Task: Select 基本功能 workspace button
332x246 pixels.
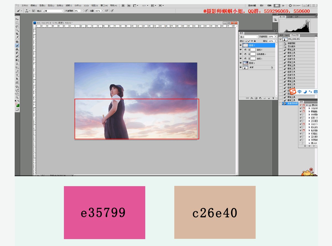Action: tap(252, 6)
